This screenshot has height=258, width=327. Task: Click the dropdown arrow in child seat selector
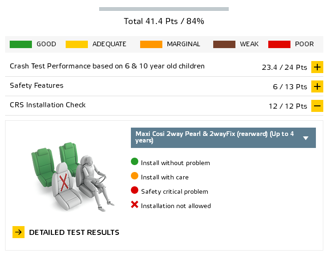(x=306, y=138)
